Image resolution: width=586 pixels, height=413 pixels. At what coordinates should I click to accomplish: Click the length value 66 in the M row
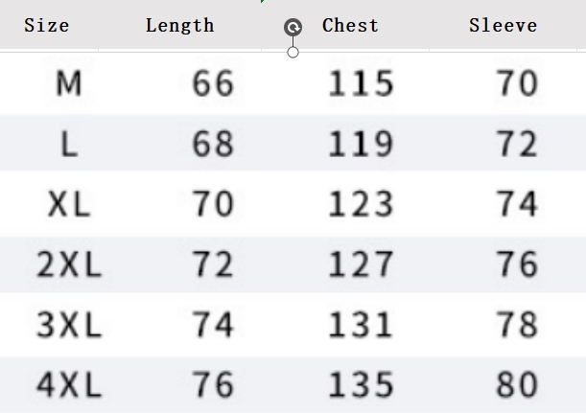[214, 83]
